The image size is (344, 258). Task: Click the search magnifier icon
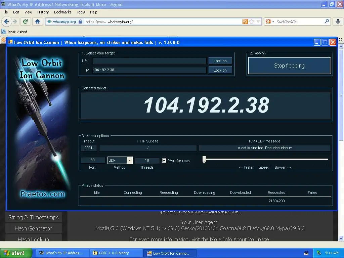pos(327,21)
